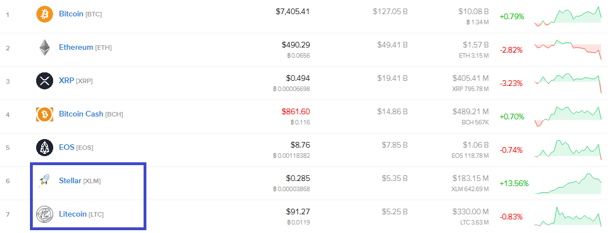This screenshot has height=233, width=615.
Task: Open the Ethereum [ETH] link
Action: [x=85, y=48]
